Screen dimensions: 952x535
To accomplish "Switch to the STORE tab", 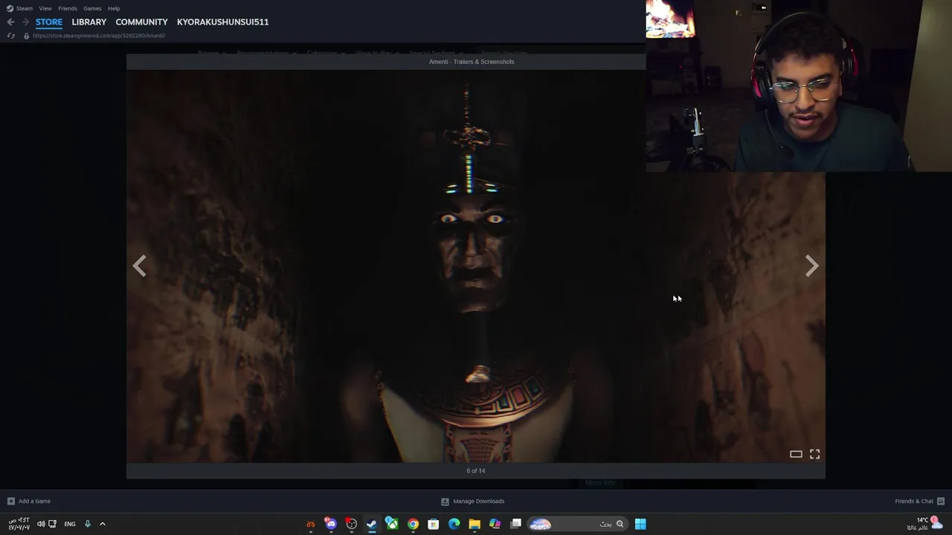I will point(49,22).
